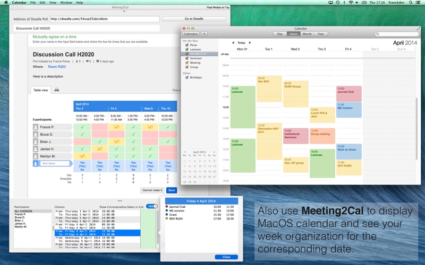Screen dimensions: 425x265
Task: Click the Calendar window fullscreen icon
Action: click(418, 29)
